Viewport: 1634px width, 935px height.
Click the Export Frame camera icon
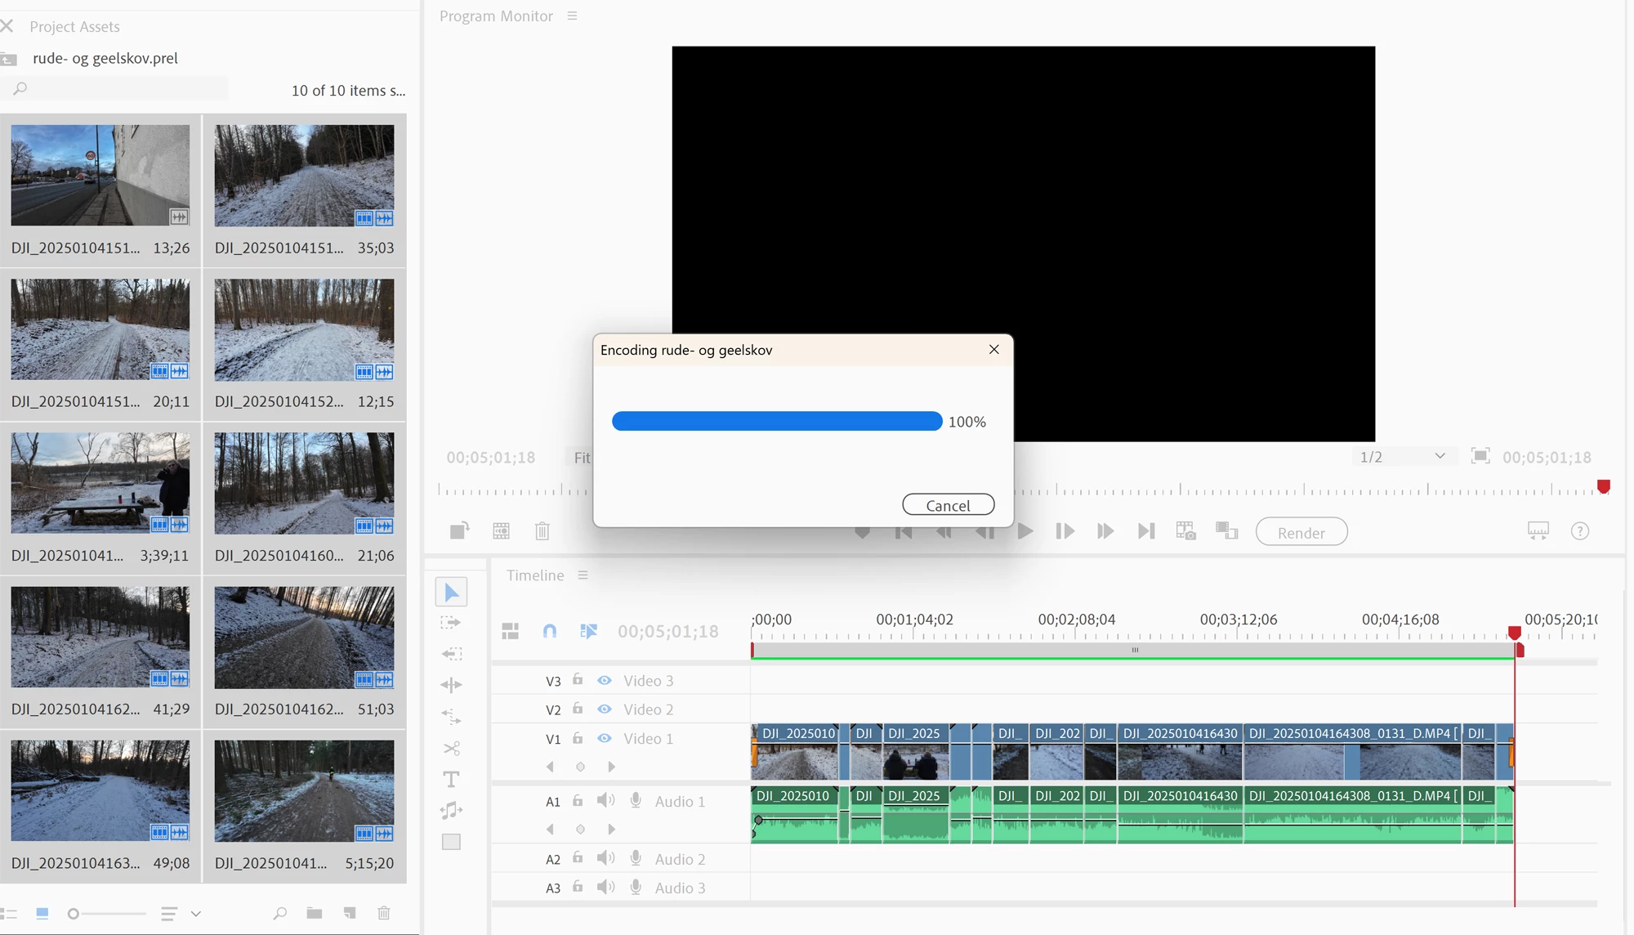tap(1185, 531)
